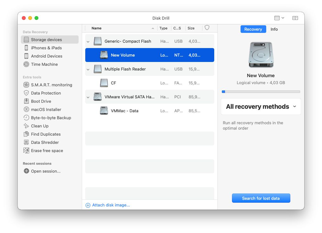322x233 pixels.
Task: Collapse the VMware Virtual SATA device
Action: (x=88, y=97)
